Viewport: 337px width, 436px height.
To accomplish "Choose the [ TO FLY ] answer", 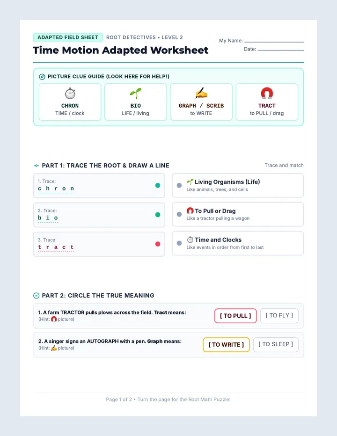I will [279, 316].
